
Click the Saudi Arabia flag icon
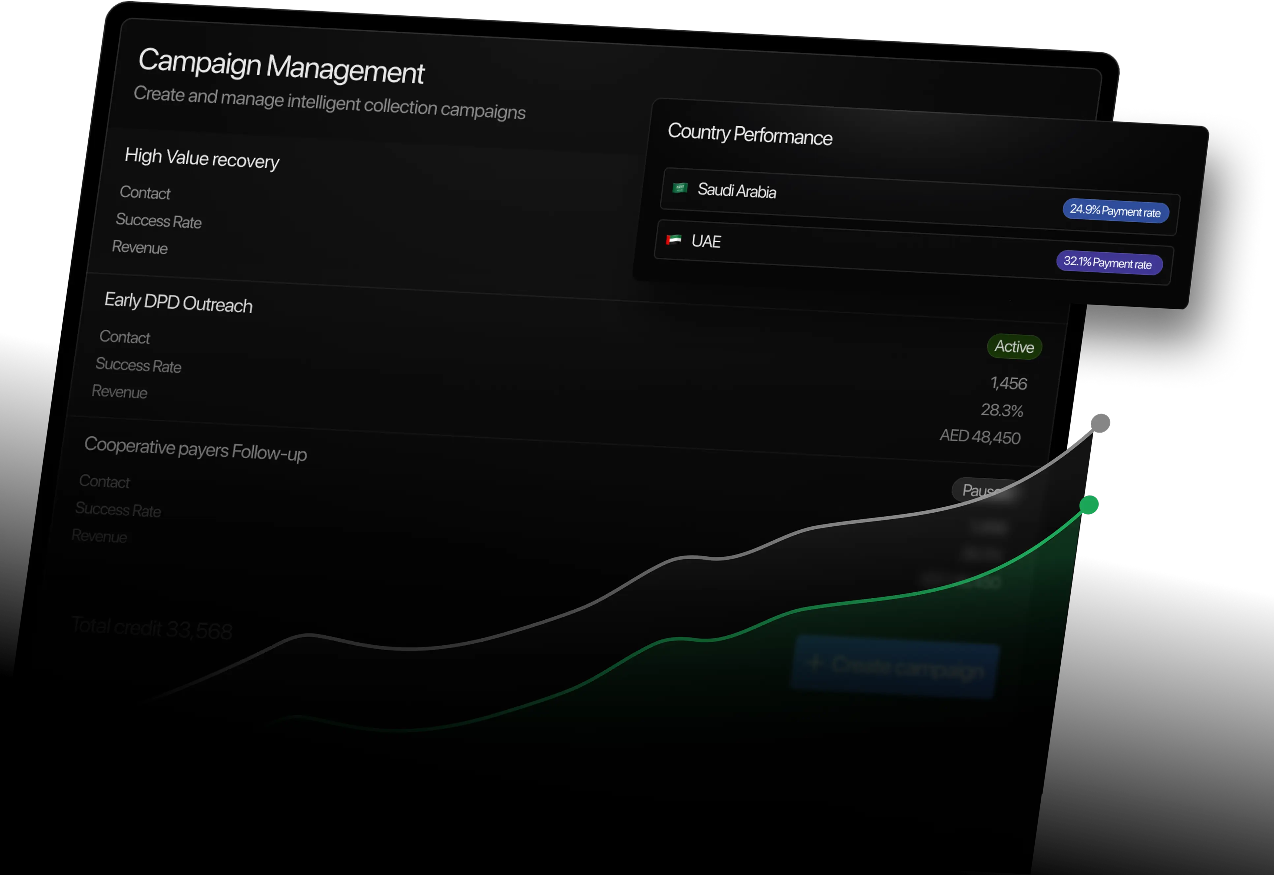click(x=680, y=188)
